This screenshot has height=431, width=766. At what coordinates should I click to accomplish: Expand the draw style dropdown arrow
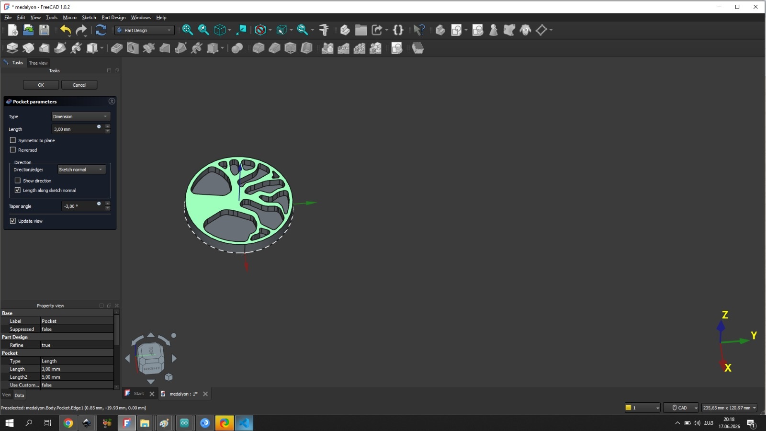click(270, 30)
